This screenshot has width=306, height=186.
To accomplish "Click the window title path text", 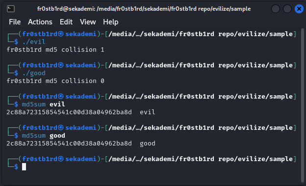I will pos(144,9).
